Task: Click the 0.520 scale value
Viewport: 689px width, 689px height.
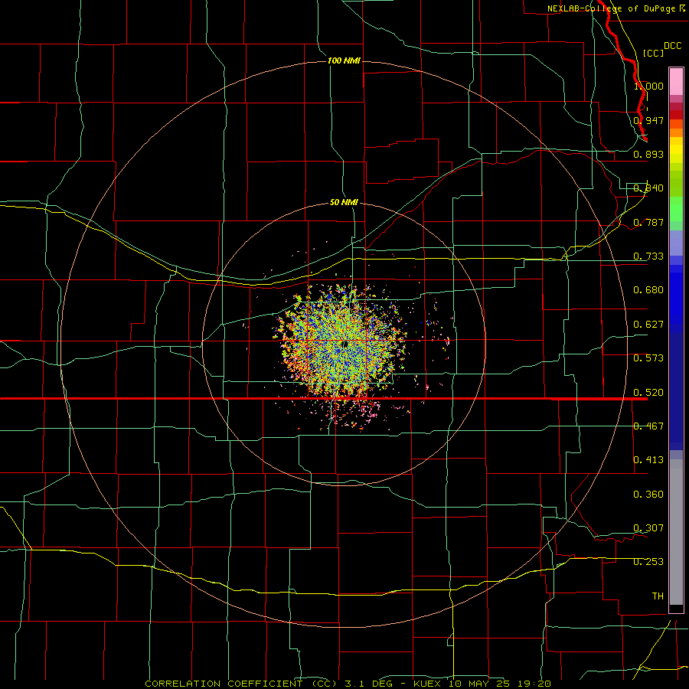Action: click(648, 393)
